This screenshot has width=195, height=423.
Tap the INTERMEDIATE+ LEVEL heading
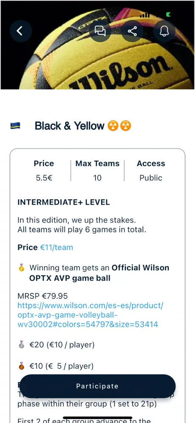click(x=63, y=202)
